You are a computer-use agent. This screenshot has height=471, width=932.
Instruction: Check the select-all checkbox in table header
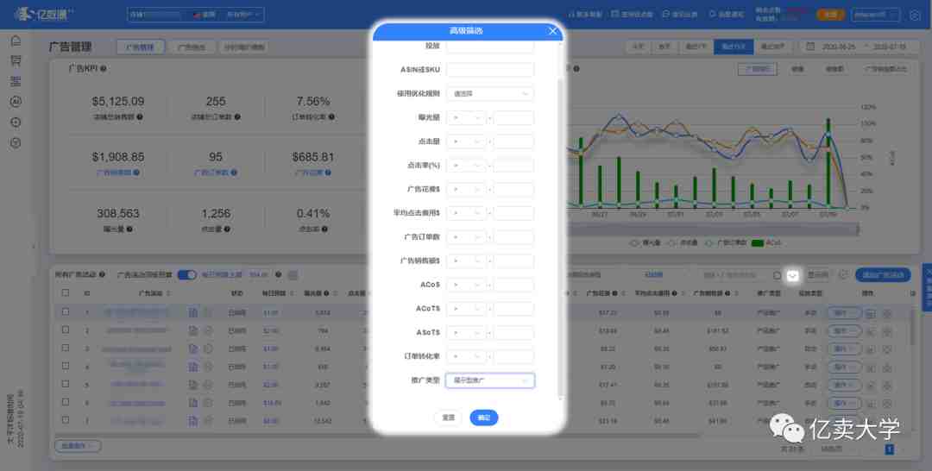pyautogui.click(x=65, y=293)
